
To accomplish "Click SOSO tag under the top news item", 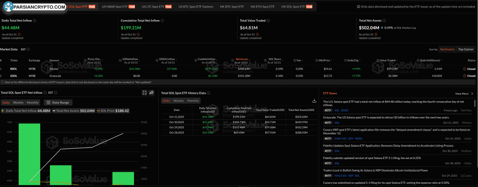I will click(x=344, y=110).
